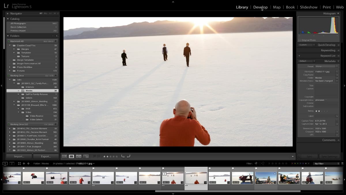Collapse the Histogram panel
Viewport: 346px width, 195px height.
[339, 14]
